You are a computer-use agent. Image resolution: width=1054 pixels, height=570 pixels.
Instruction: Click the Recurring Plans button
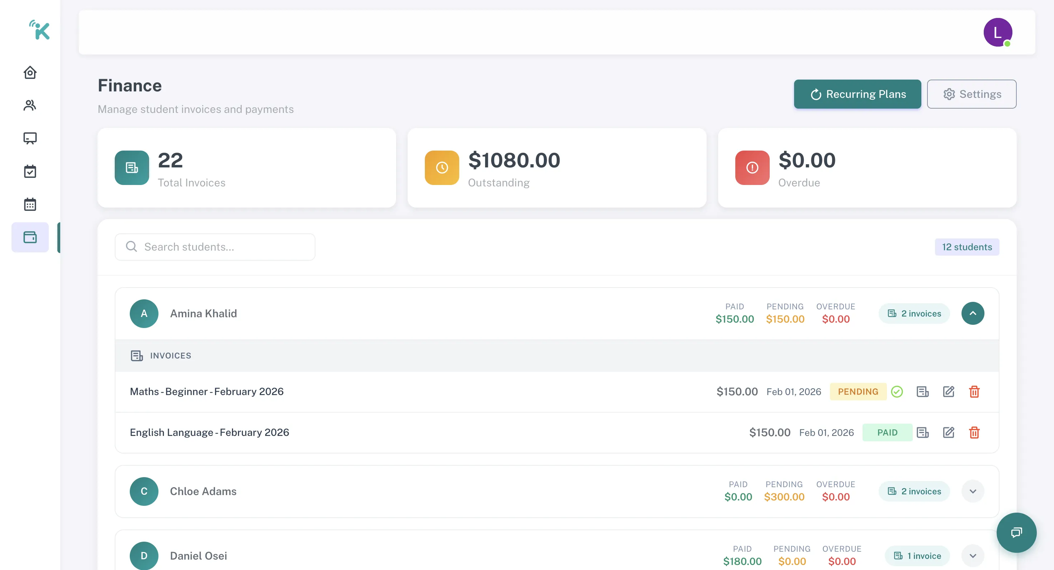click(x=857, y=94)
